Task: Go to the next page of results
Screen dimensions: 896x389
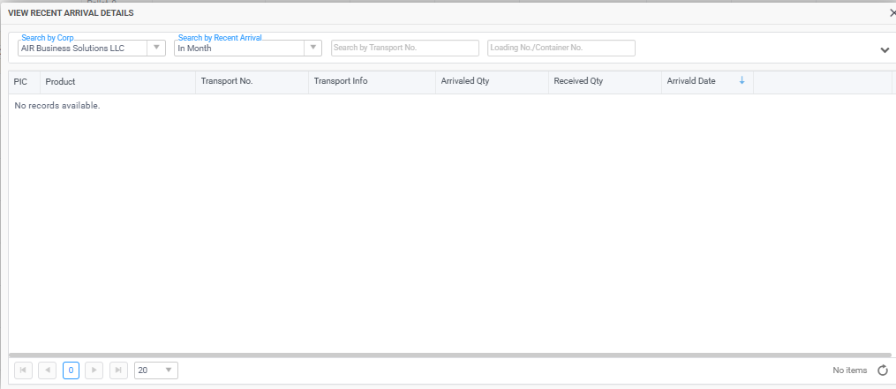Action: pyautogui.click(x=94, y=370)
